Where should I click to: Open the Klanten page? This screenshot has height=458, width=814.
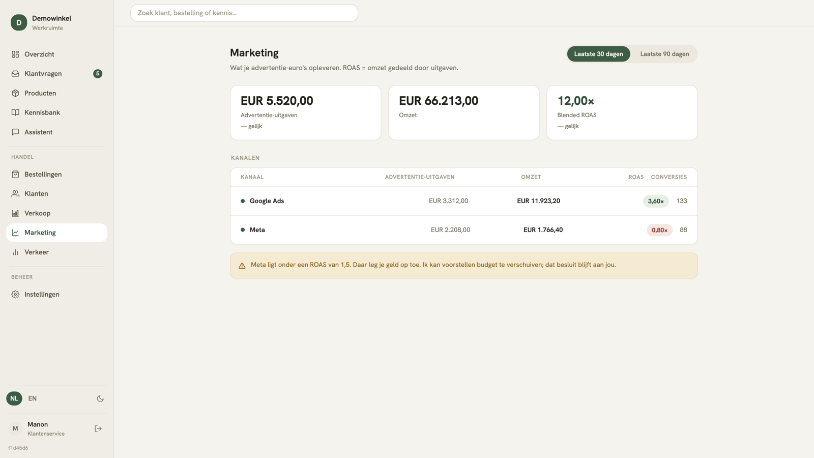(56, 194)
